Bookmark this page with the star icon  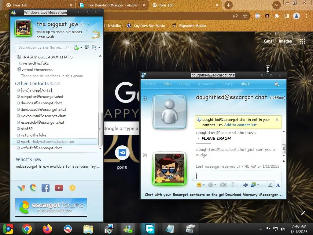[245, 16]
